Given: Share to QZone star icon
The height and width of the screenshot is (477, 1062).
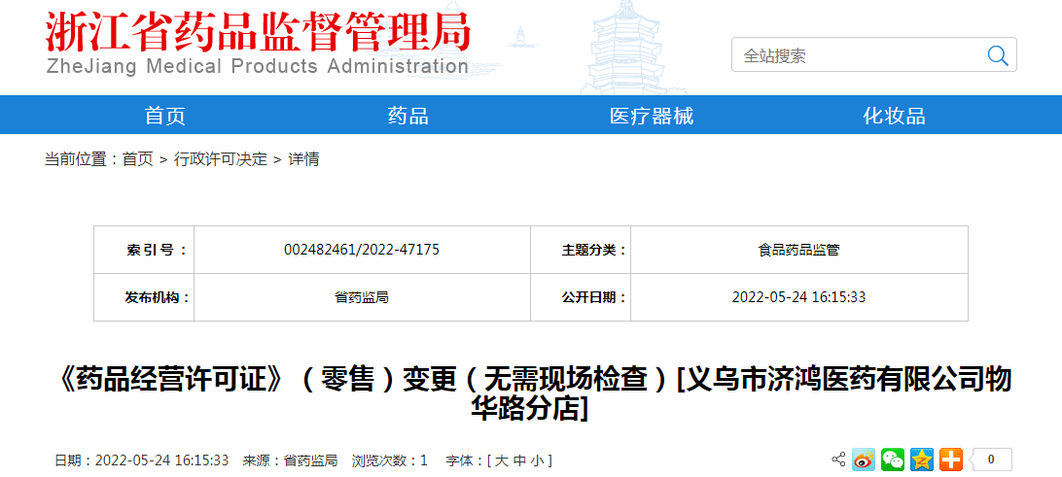Looking at the screenshot, I should pos(922,460).
